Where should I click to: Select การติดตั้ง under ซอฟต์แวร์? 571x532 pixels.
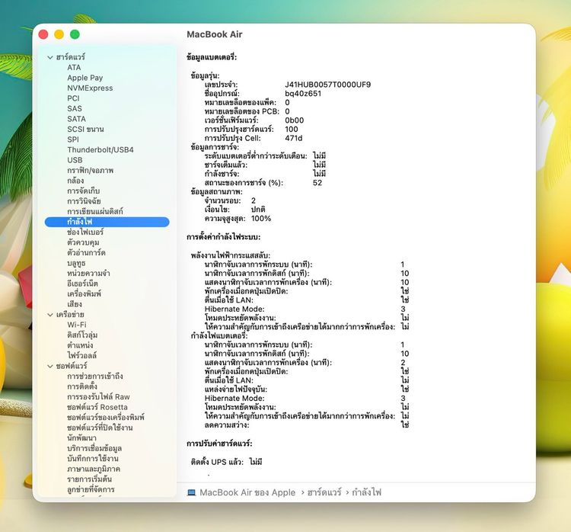(82, 386)
